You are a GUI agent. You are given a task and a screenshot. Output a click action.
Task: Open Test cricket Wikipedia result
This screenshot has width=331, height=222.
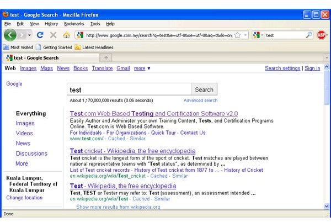pyautogui.click(x=132, y=151)
